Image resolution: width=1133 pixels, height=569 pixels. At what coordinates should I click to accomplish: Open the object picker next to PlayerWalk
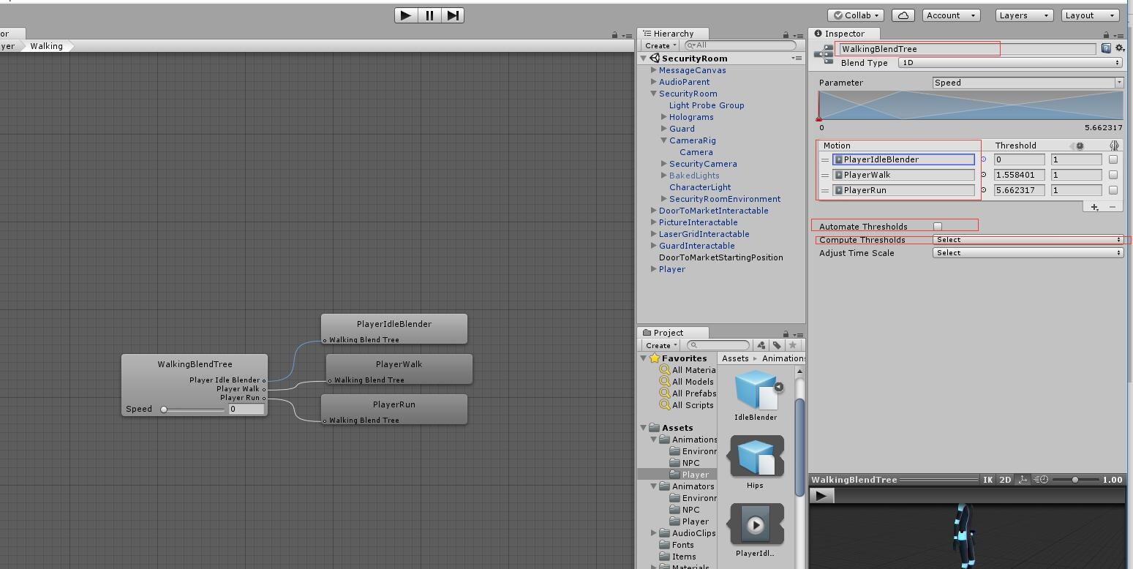click(x=983, y=175)
